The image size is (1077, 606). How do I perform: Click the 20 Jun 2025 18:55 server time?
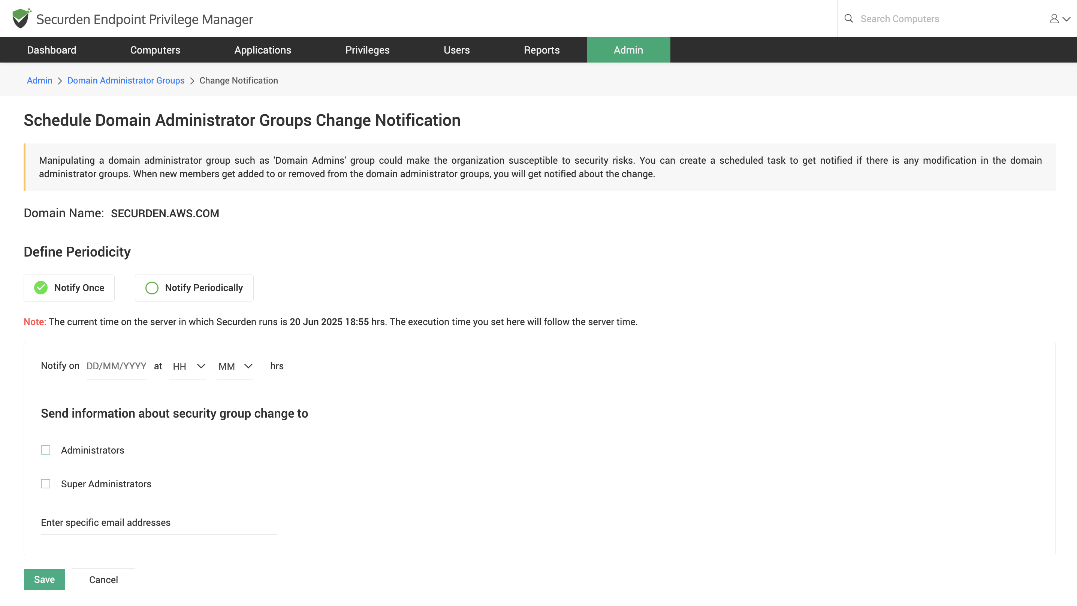329,322
